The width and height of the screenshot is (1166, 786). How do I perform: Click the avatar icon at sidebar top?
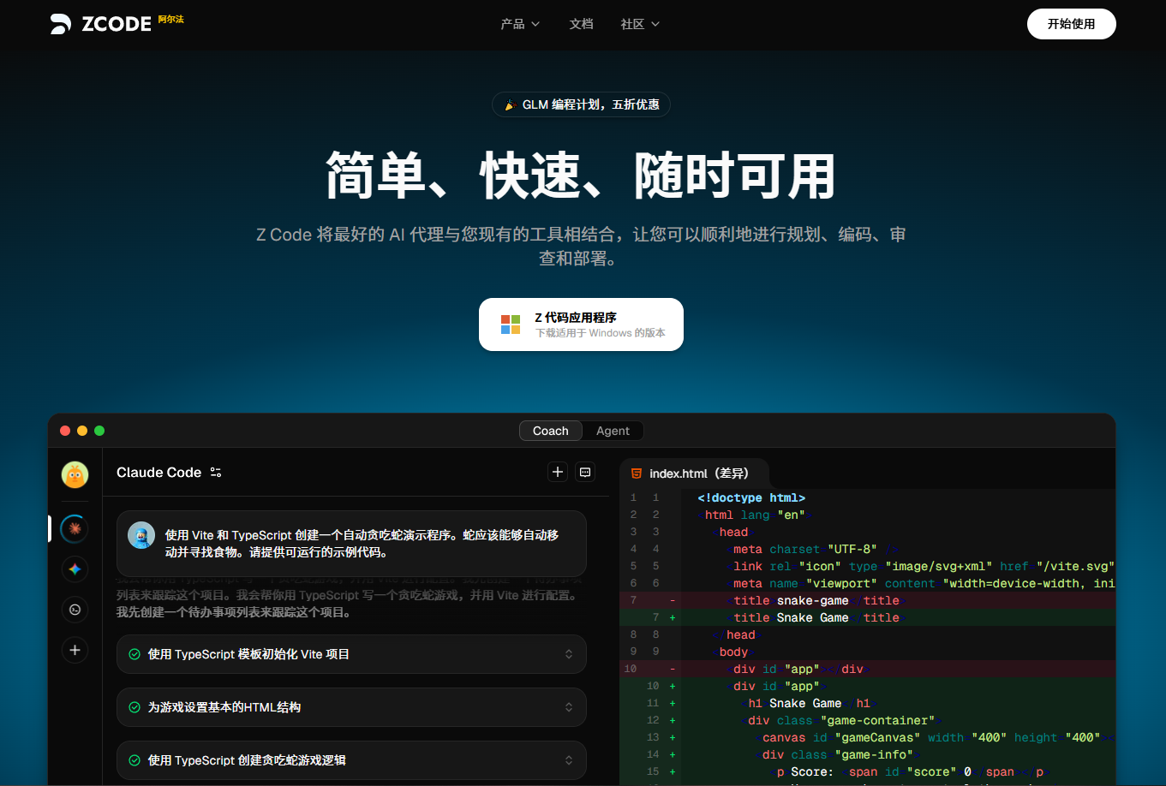tap(75, 475)
